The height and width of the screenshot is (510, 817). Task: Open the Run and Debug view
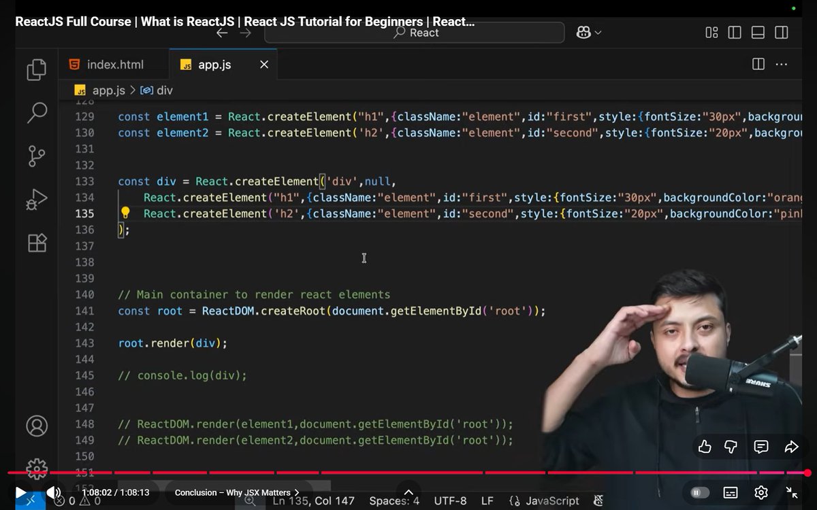(x=36, y=199)
